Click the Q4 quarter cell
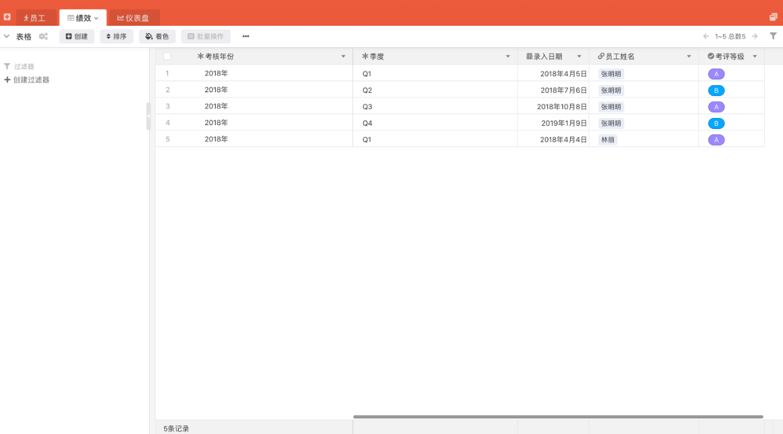This screenshot has width=783, height=434. 435,123
